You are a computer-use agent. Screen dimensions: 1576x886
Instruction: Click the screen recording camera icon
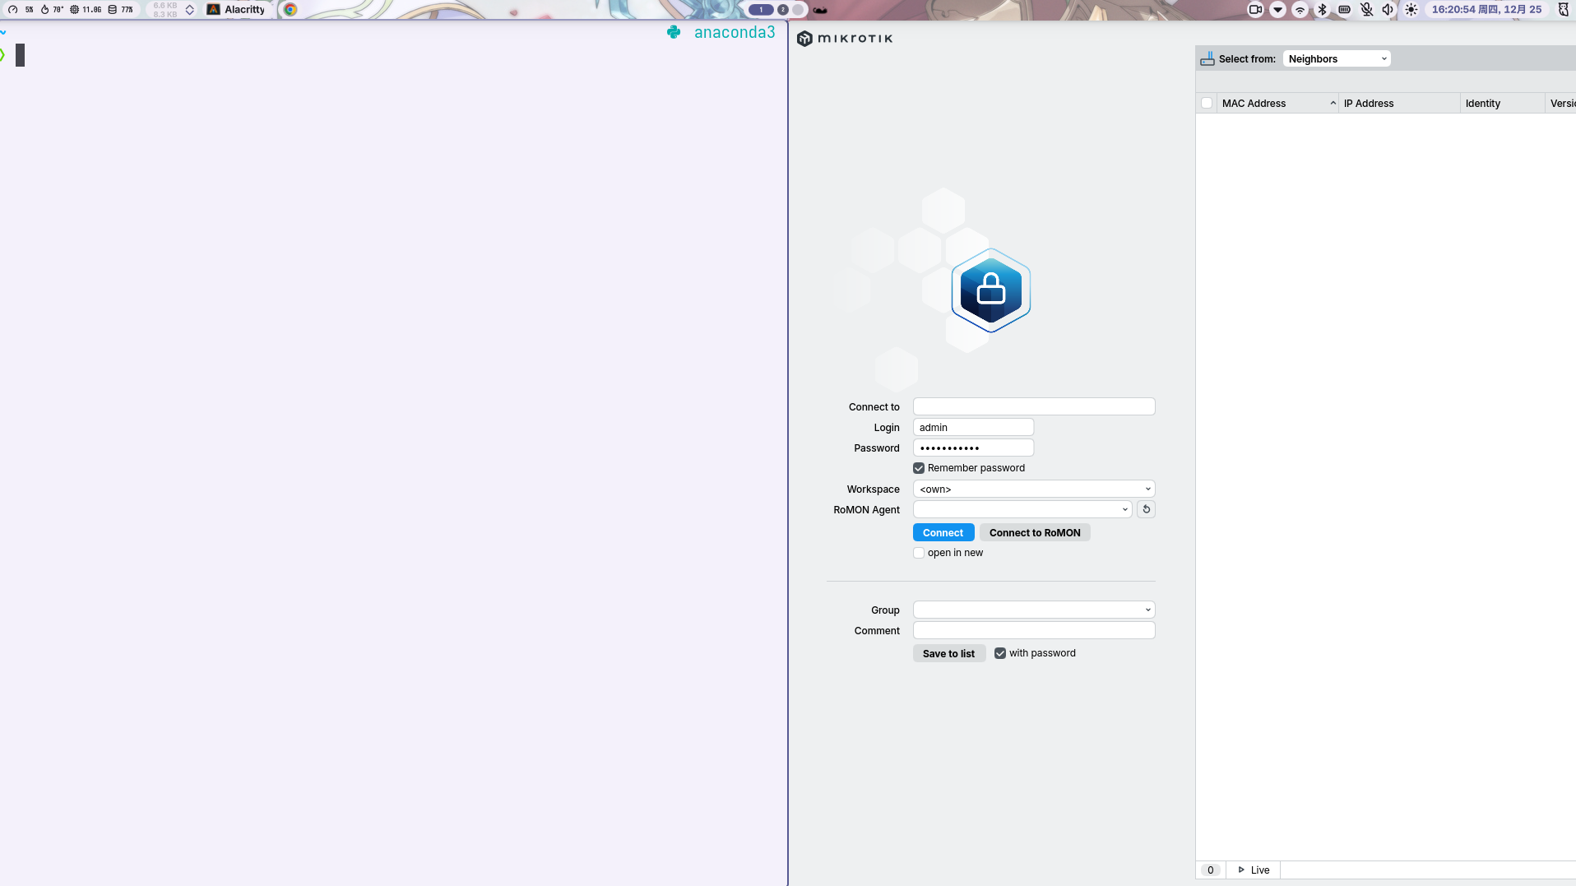pos(1255,10)
